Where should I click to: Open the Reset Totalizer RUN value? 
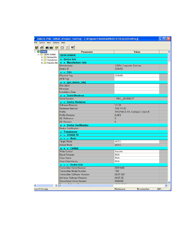tap(137, 155)
